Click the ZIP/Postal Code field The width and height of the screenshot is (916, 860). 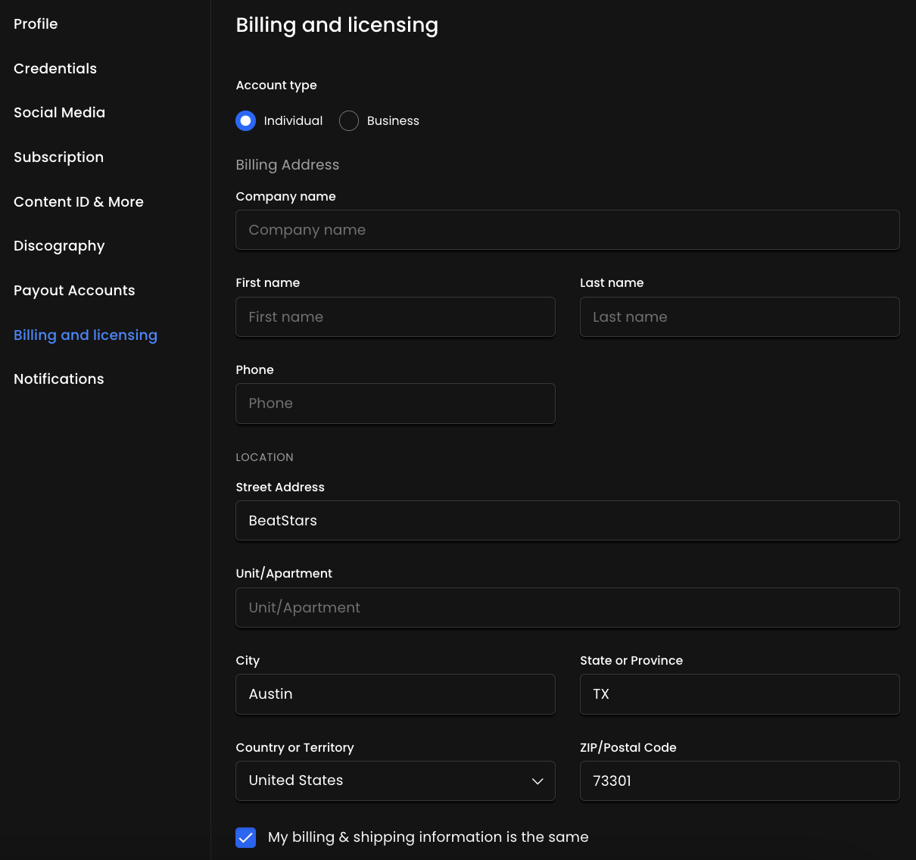click(739, 781)
